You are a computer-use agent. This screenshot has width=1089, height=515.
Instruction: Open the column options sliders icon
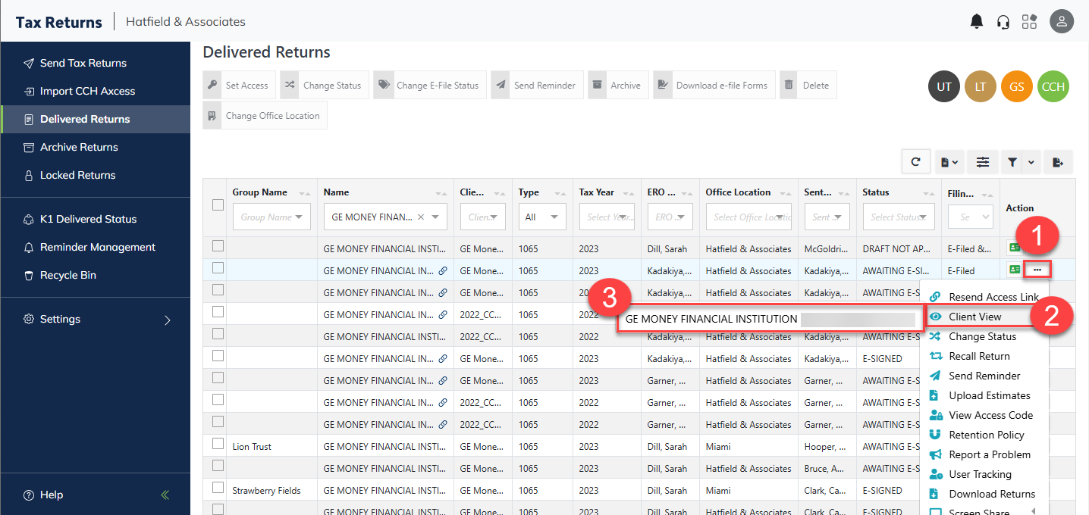pos(983,161)
